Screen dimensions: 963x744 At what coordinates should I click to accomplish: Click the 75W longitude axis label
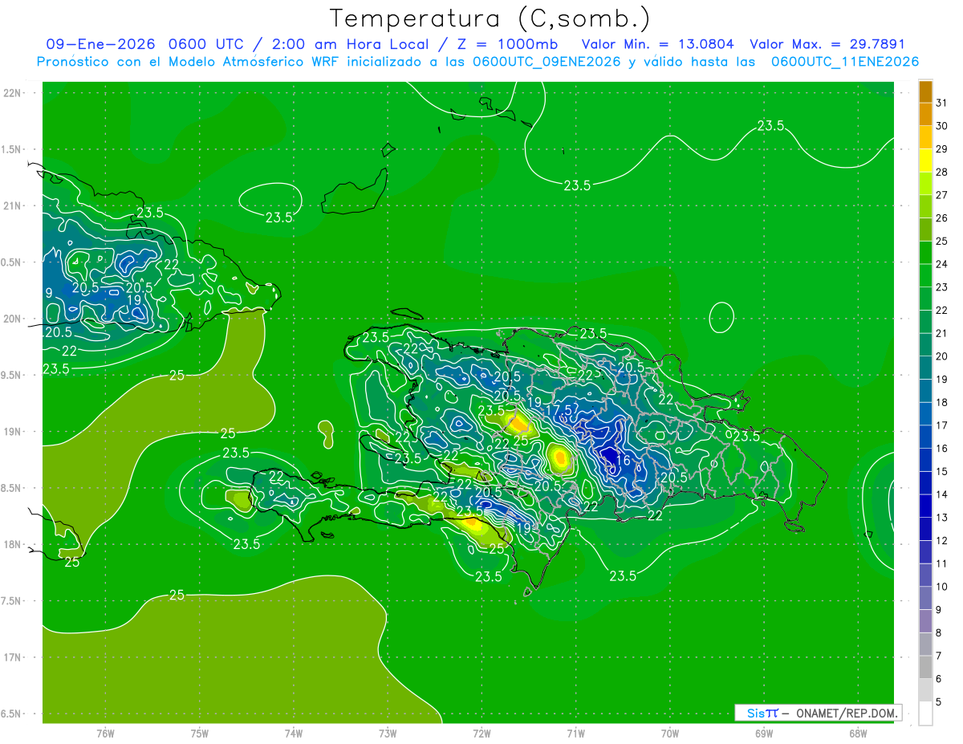pos(200,733)
